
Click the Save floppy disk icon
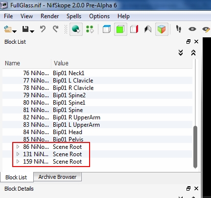[25, 29]
